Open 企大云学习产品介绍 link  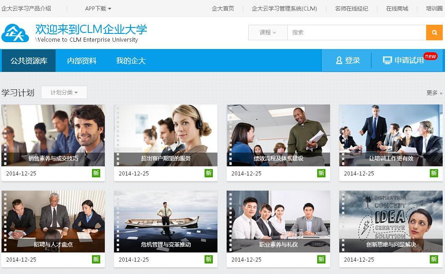(26, 9)
